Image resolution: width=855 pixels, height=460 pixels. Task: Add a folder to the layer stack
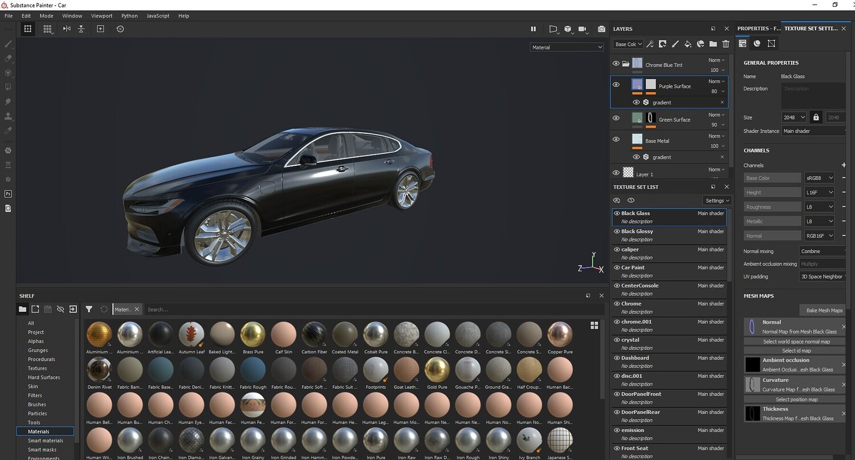pos(713,44)
